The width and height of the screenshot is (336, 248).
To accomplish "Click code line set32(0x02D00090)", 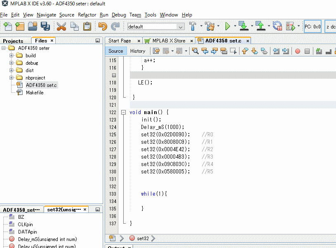I will [x=165, y=134].
